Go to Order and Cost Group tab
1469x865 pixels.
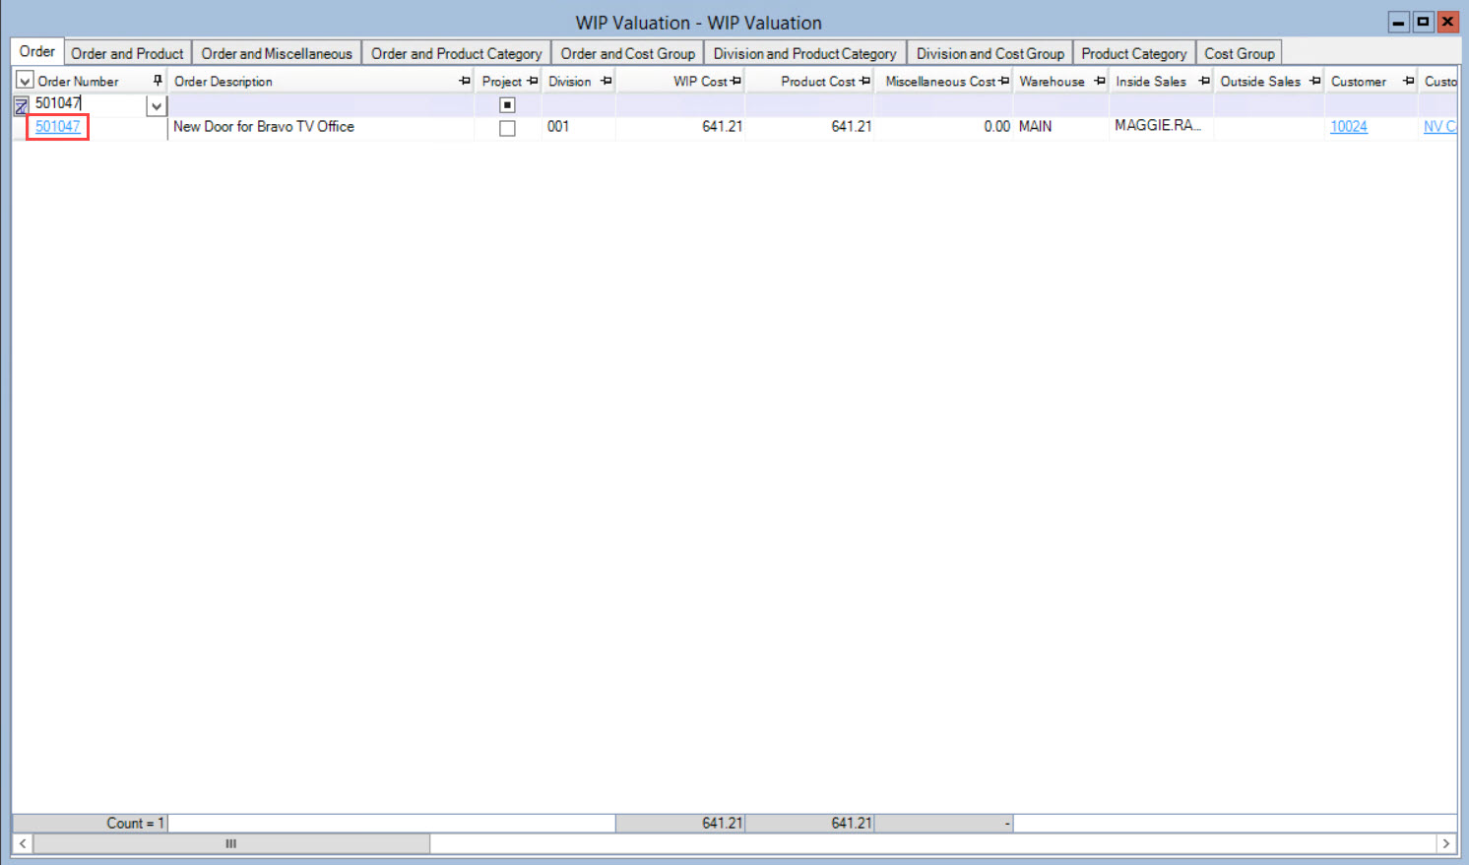pos(628,53)
